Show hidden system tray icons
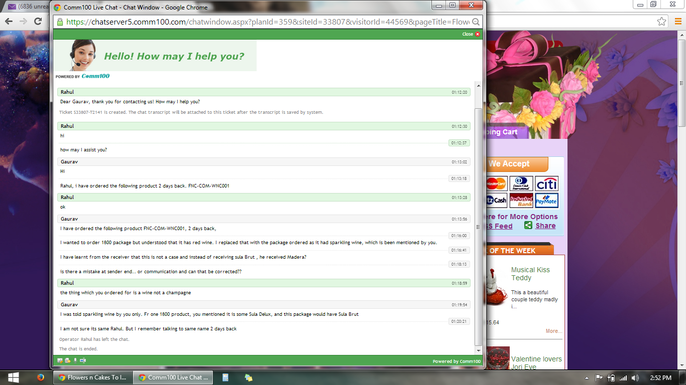The image size is (686, 385). 587,378
